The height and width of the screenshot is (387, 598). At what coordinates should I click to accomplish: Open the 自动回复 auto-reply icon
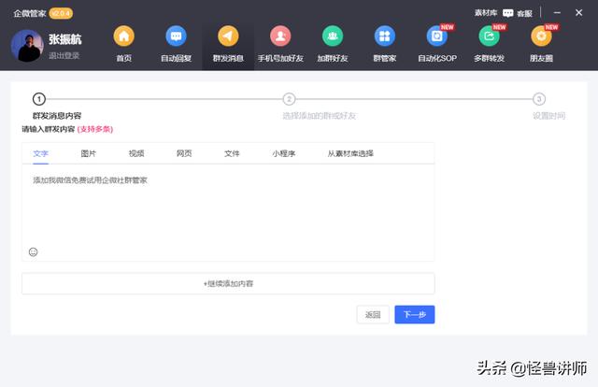pos(176,36)
